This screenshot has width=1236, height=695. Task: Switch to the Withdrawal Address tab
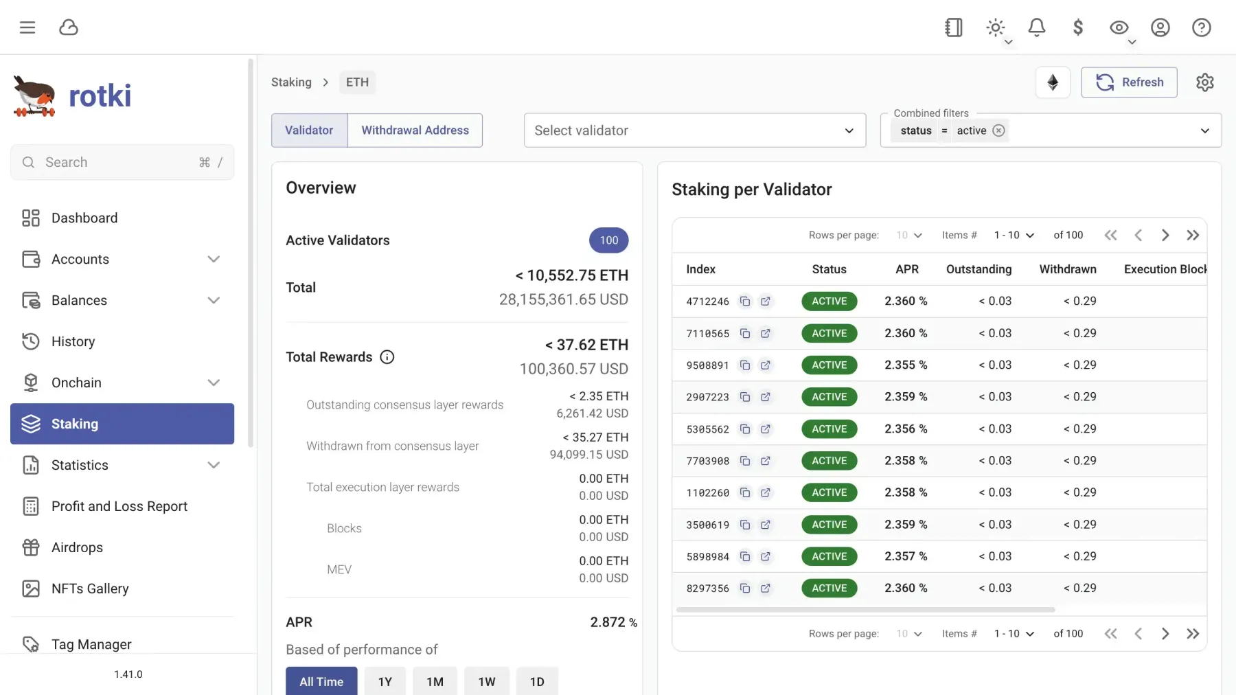[x=415, y=130]
